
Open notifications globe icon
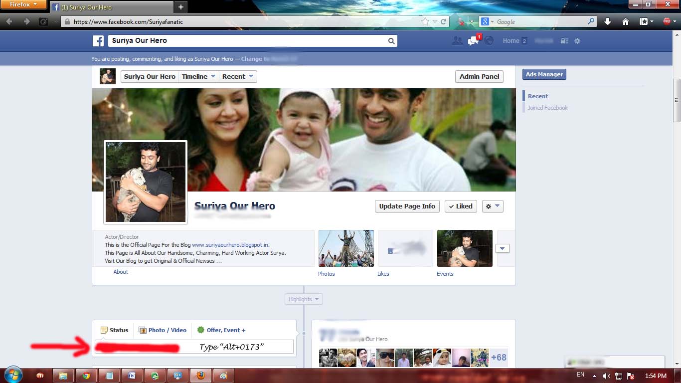pos(489,41)
